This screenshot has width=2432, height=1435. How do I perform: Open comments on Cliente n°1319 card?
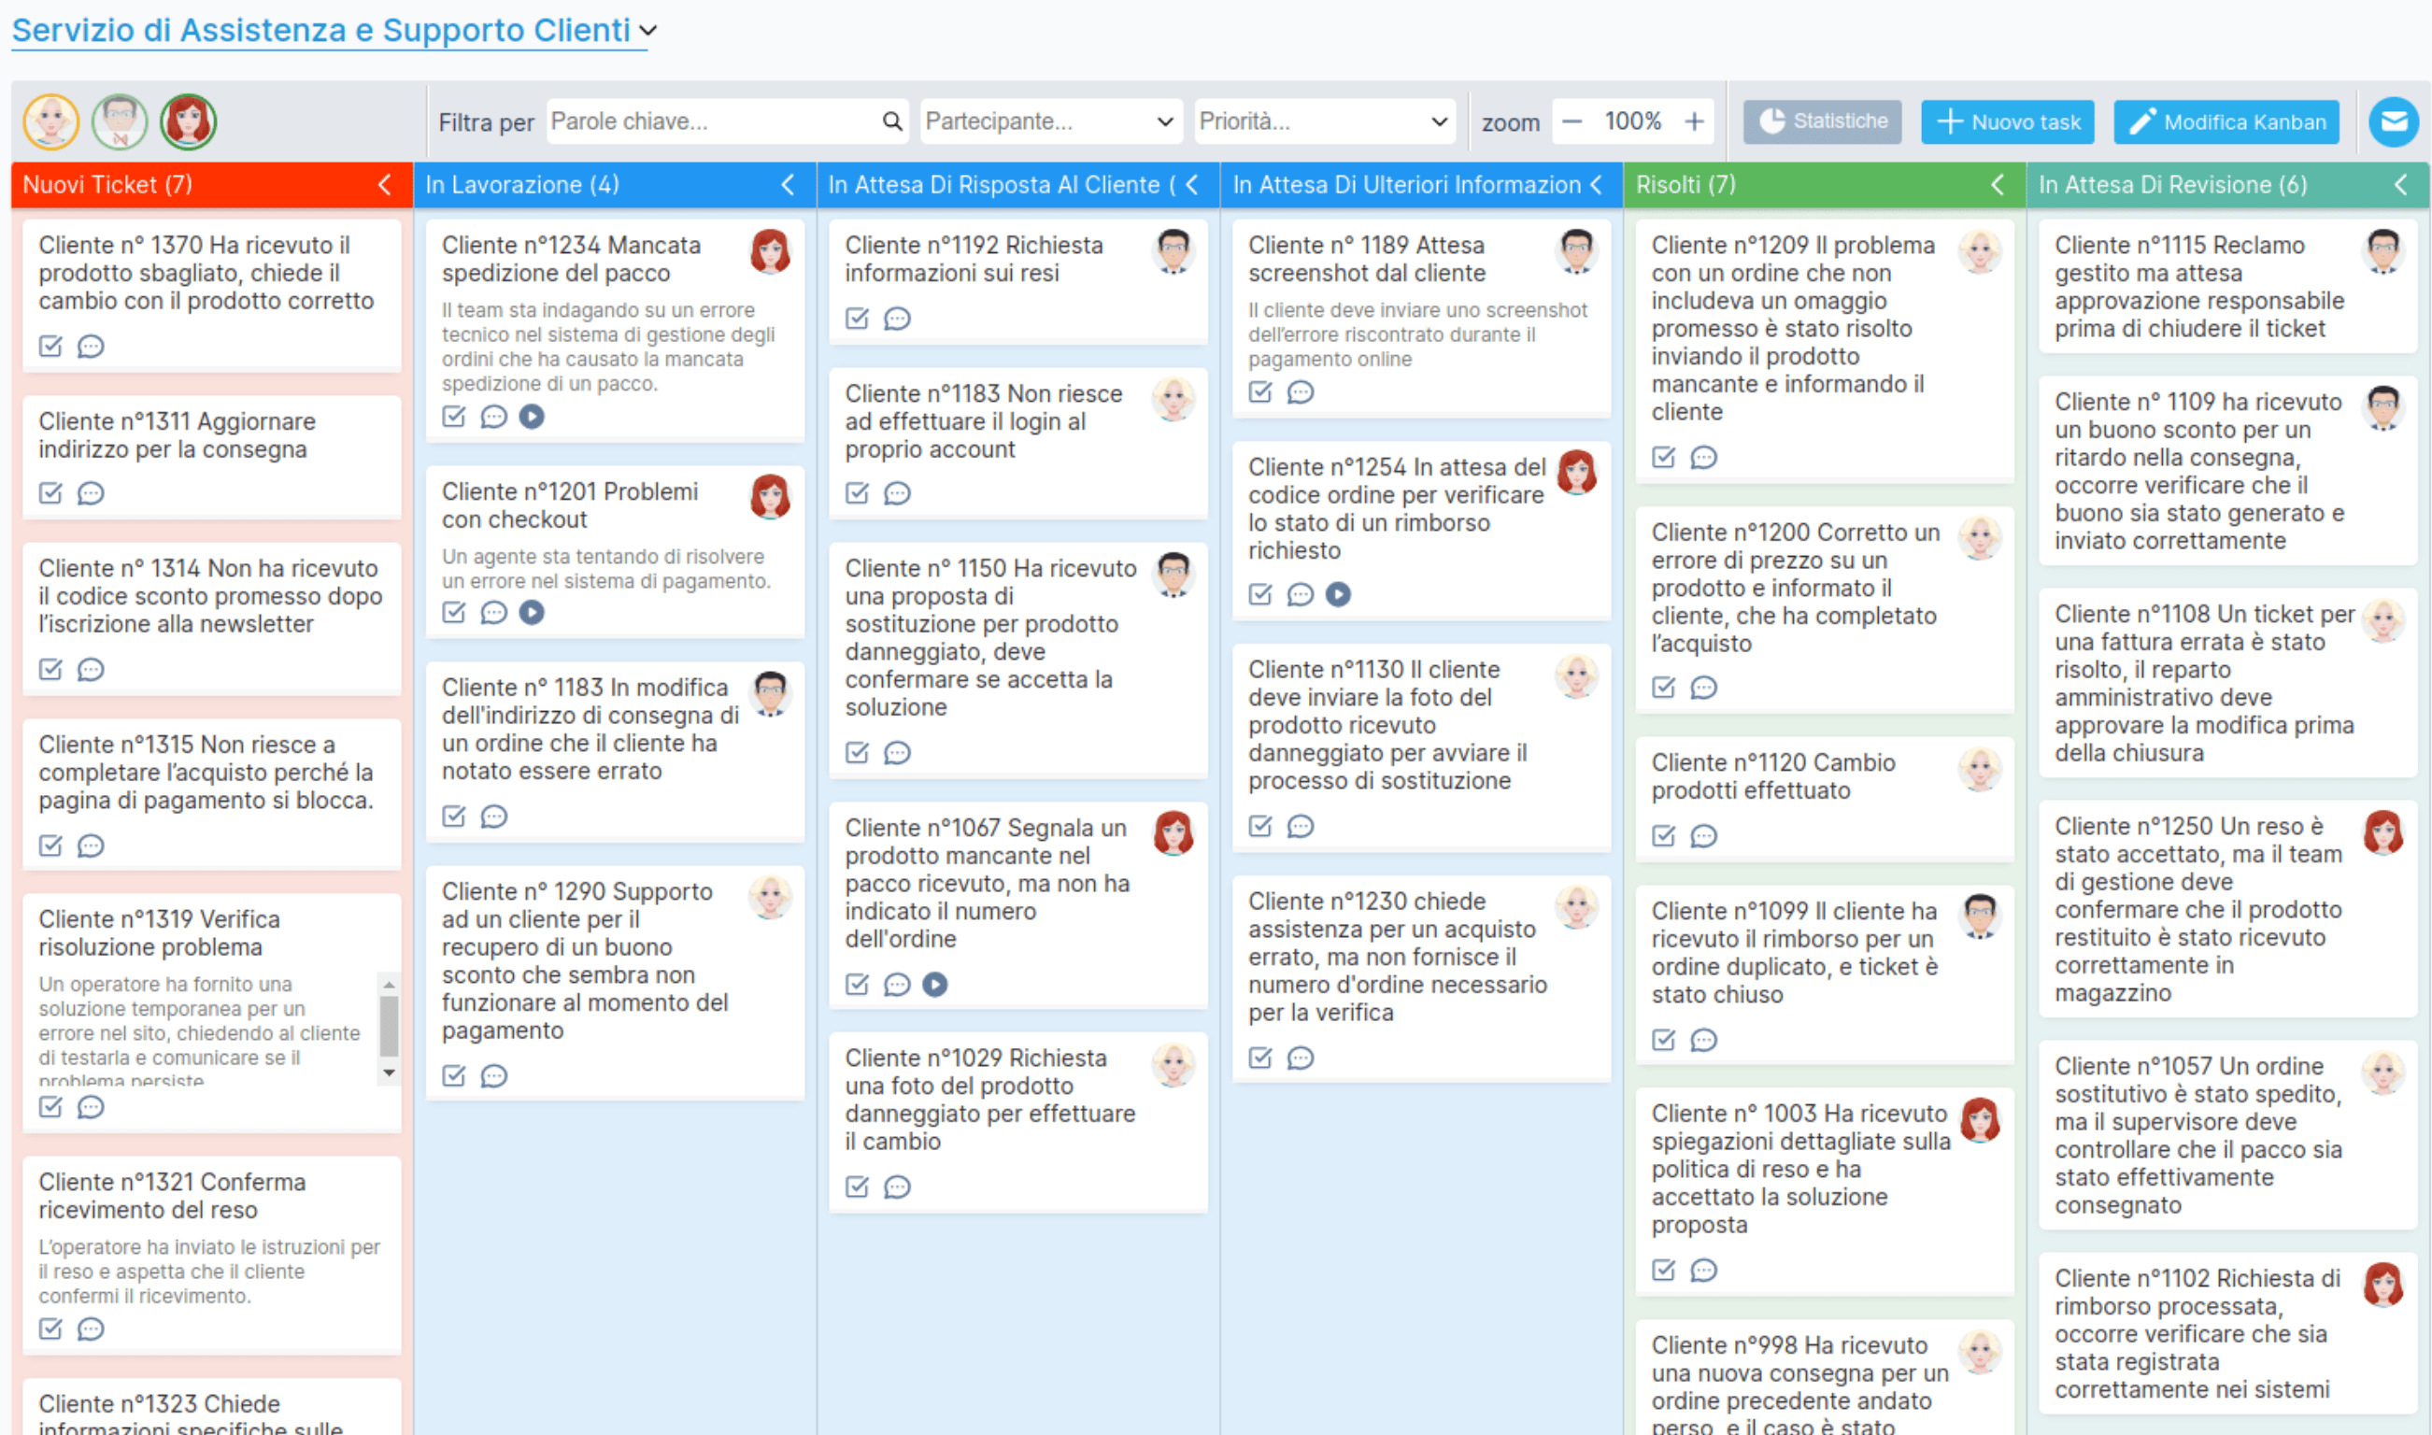point(90,1107)
